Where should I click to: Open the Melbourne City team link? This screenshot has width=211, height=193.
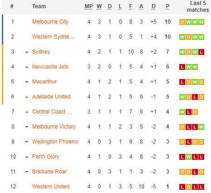click(50, 22)
